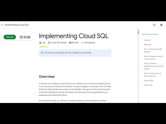The height and width of the screenshot is (124, 166).
Task: Go to Task 3 Connect an application
Action: [154, 66]
